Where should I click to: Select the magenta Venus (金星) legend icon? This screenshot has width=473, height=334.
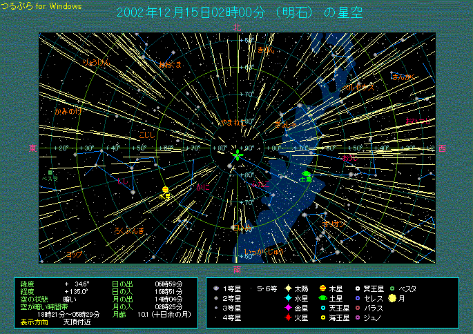(288, 308)
